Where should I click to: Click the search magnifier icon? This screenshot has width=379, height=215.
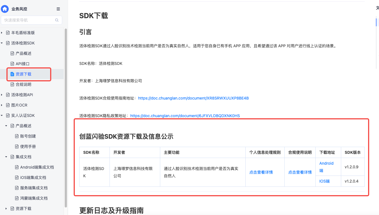[57, 20]
